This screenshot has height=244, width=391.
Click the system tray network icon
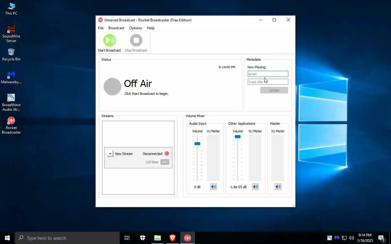(x=344, y=238)
